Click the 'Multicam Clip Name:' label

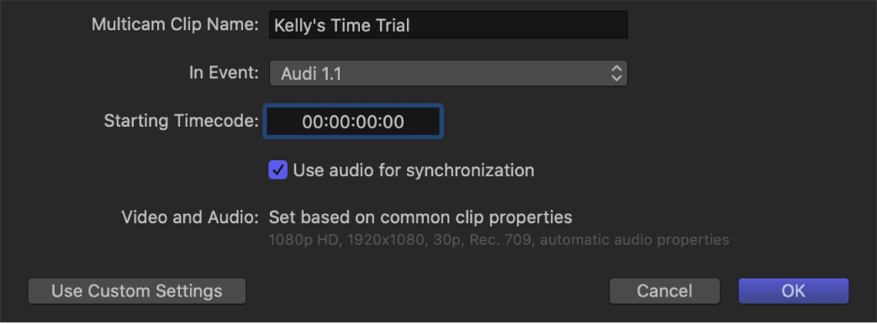175,24
